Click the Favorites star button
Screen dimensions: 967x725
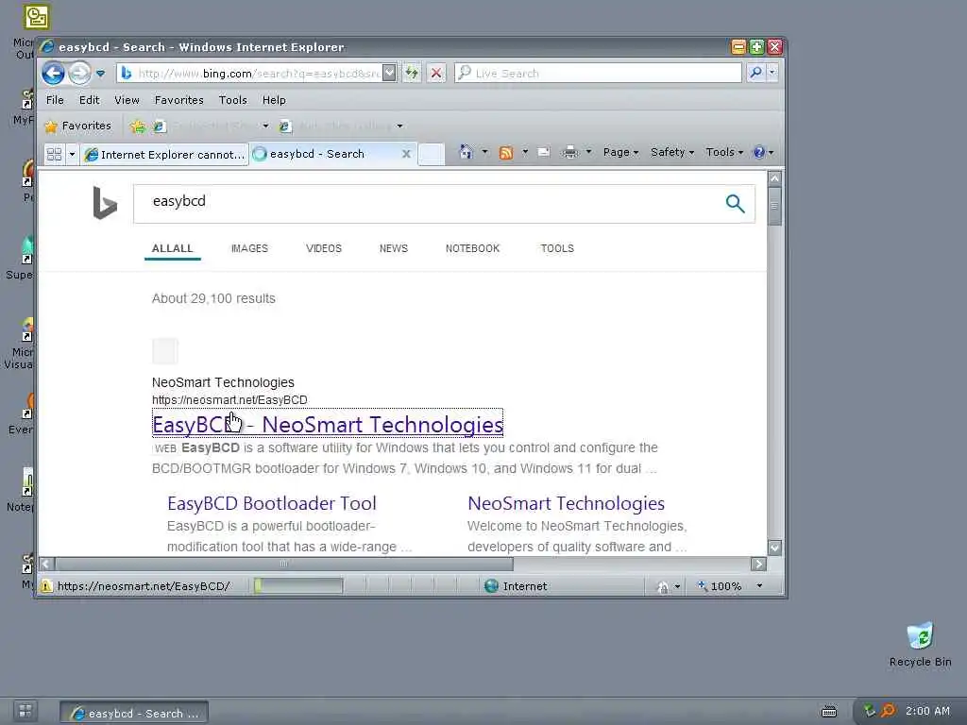coord(78,126)
